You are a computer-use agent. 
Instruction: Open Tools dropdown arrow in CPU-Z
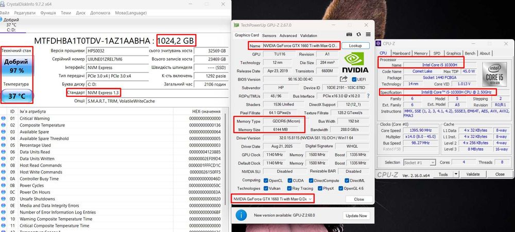455,174
